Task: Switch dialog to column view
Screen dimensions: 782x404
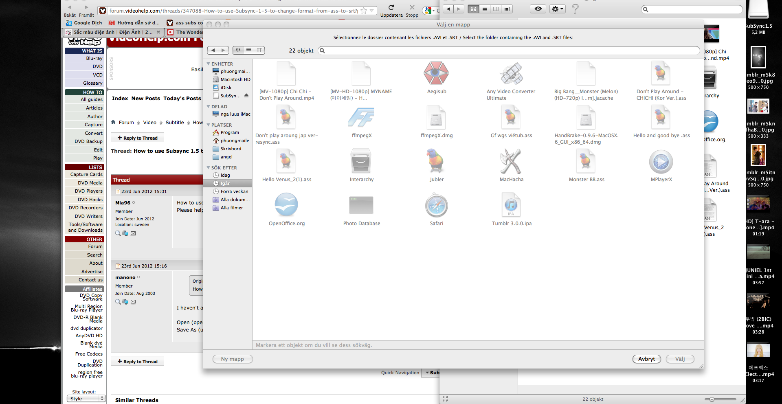Action: [259, 50]
